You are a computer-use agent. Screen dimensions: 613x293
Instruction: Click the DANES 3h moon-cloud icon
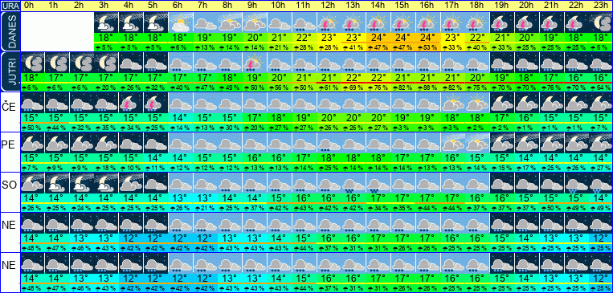tap(106, 22)
